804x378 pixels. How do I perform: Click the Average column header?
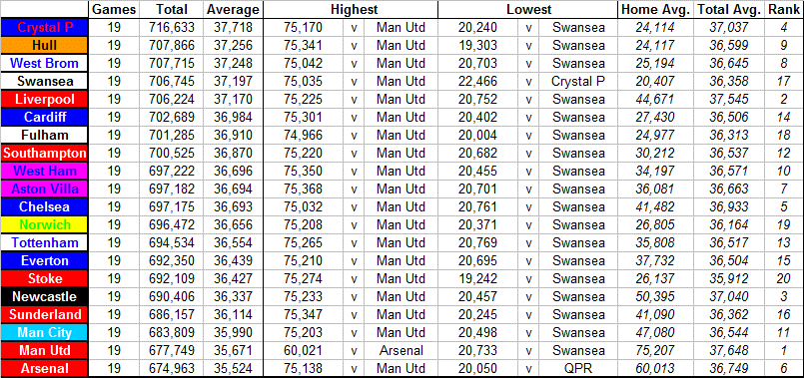[x=233, y=9]
